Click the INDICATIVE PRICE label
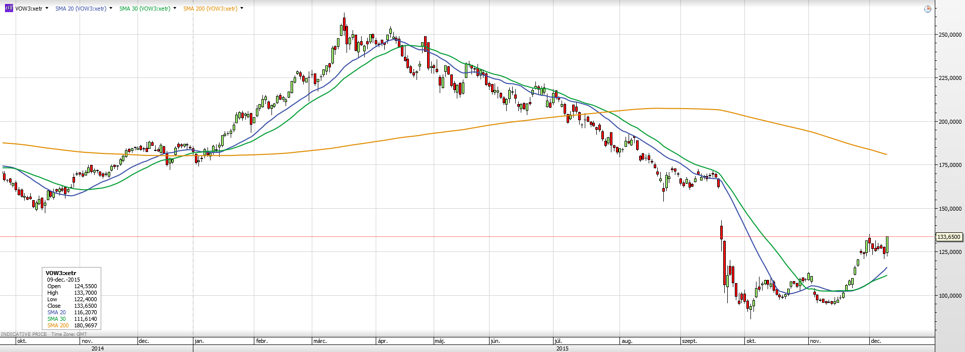Viewport: 965px width, 352px height. point(24,334)
